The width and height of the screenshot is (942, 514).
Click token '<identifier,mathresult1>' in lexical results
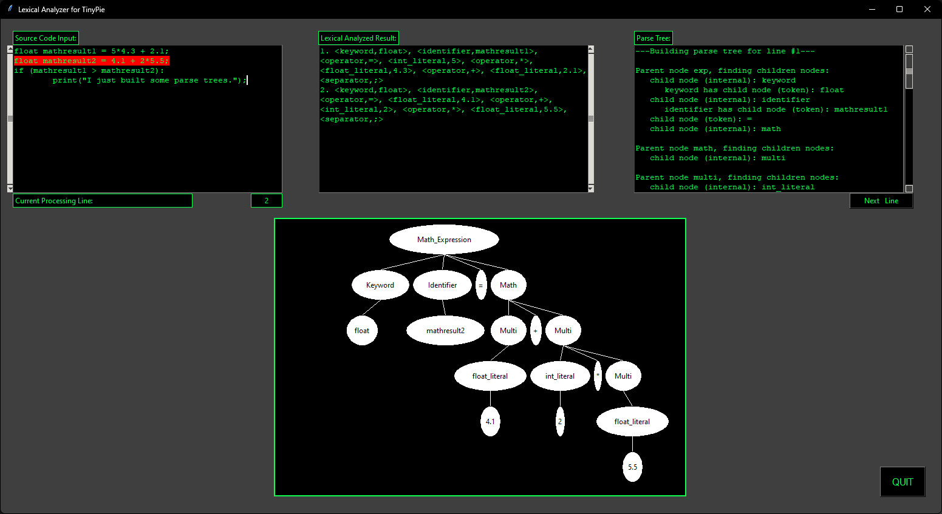click(475, 51)
